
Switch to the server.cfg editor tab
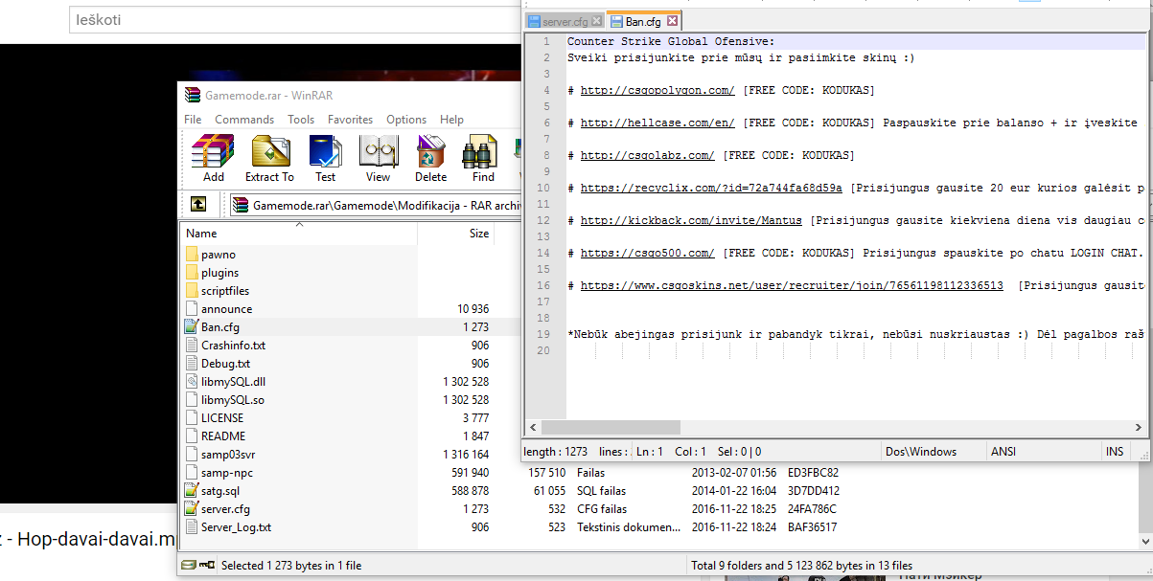(x=564, y=20)
